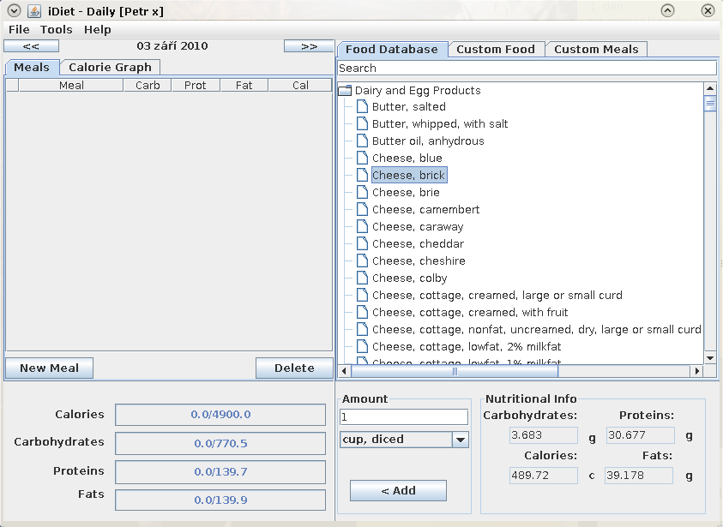Select Cheese, cheddar in the food tree
Image resolution: width=723 pixels, height=527 pixels.
pyautogui.click(x=418, y=243)
